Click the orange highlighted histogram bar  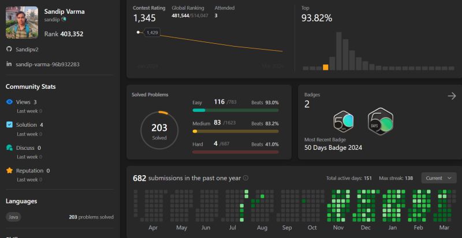(326, 67)
